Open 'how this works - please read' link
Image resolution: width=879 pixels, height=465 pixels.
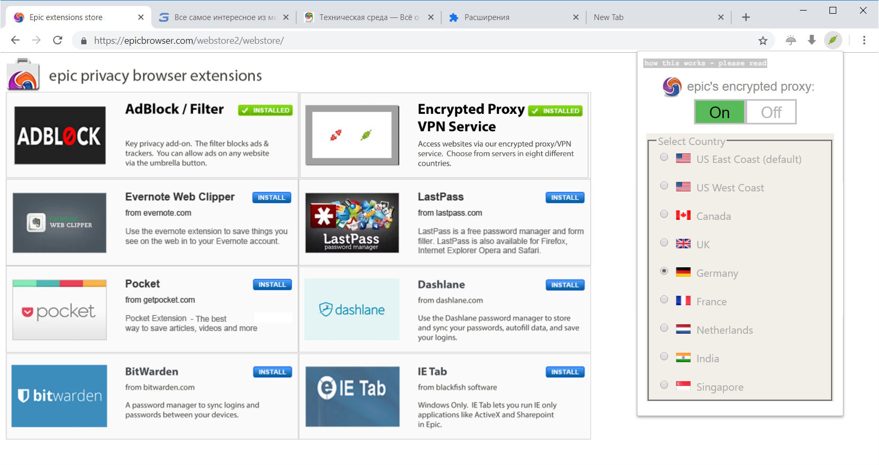click(705, 63)
